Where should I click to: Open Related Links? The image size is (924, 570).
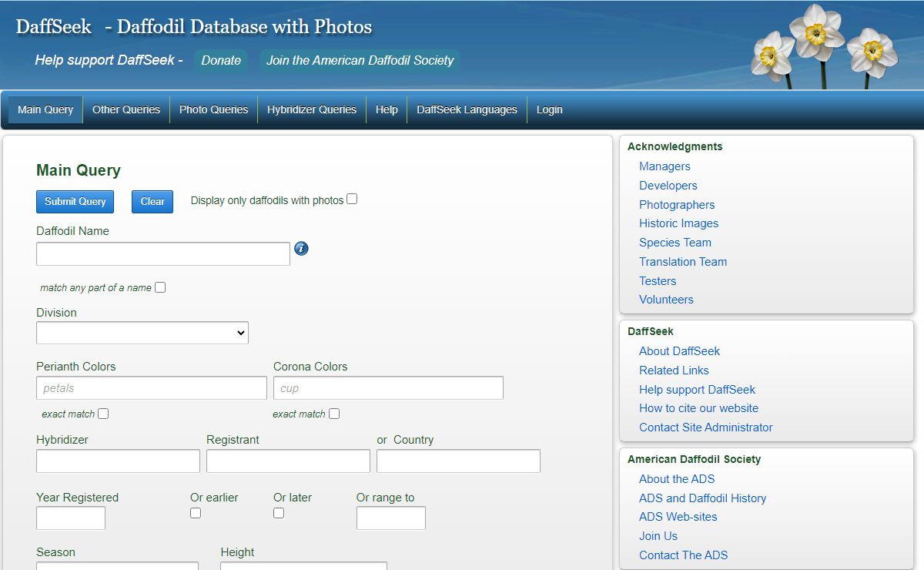(674, 370)
